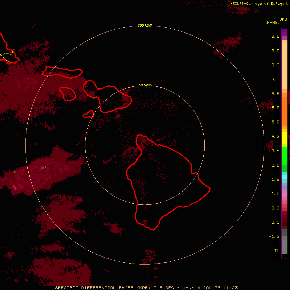Screen dimensions: 290x290
Task: Select the 0.2 scale value
Action: coord(275,208)
